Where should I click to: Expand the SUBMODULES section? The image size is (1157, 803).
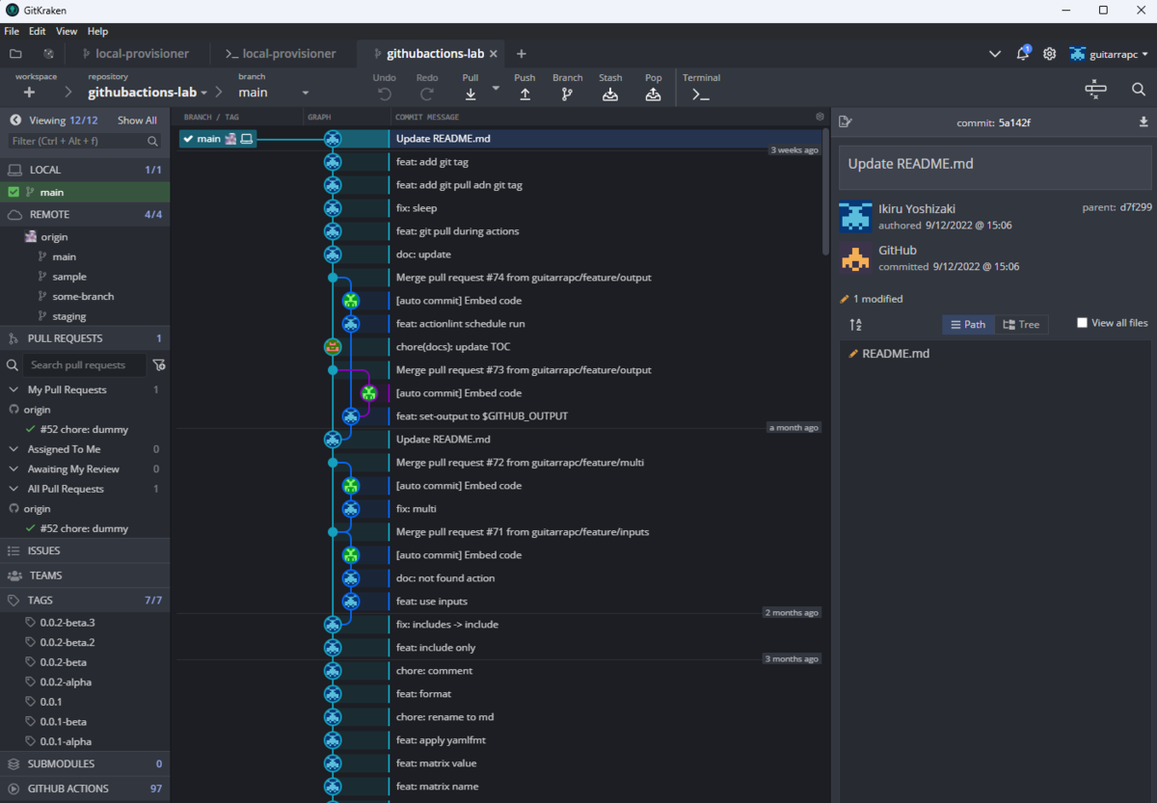pyautogui.click(x=85, y=763)
